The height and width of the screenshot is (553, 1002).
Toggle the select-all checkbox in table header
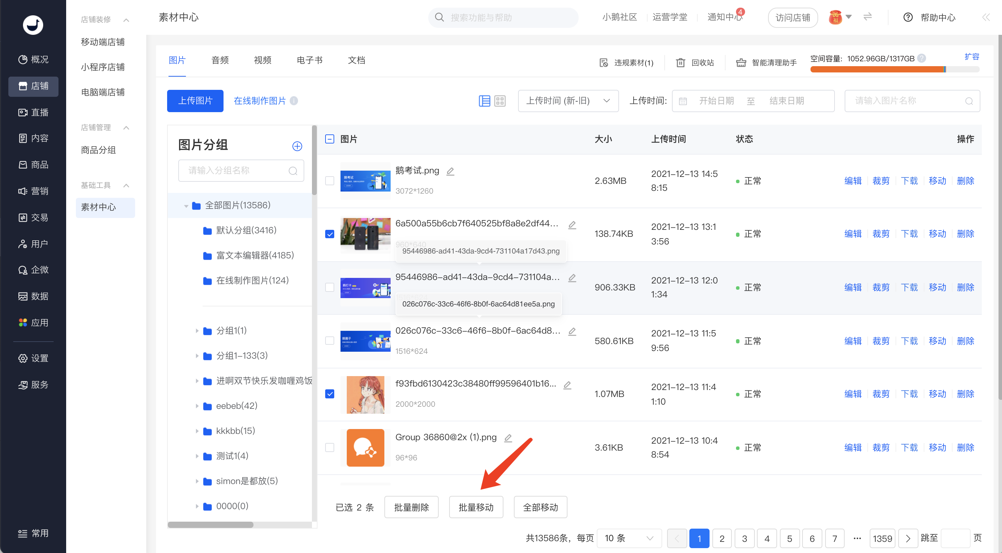329,139
